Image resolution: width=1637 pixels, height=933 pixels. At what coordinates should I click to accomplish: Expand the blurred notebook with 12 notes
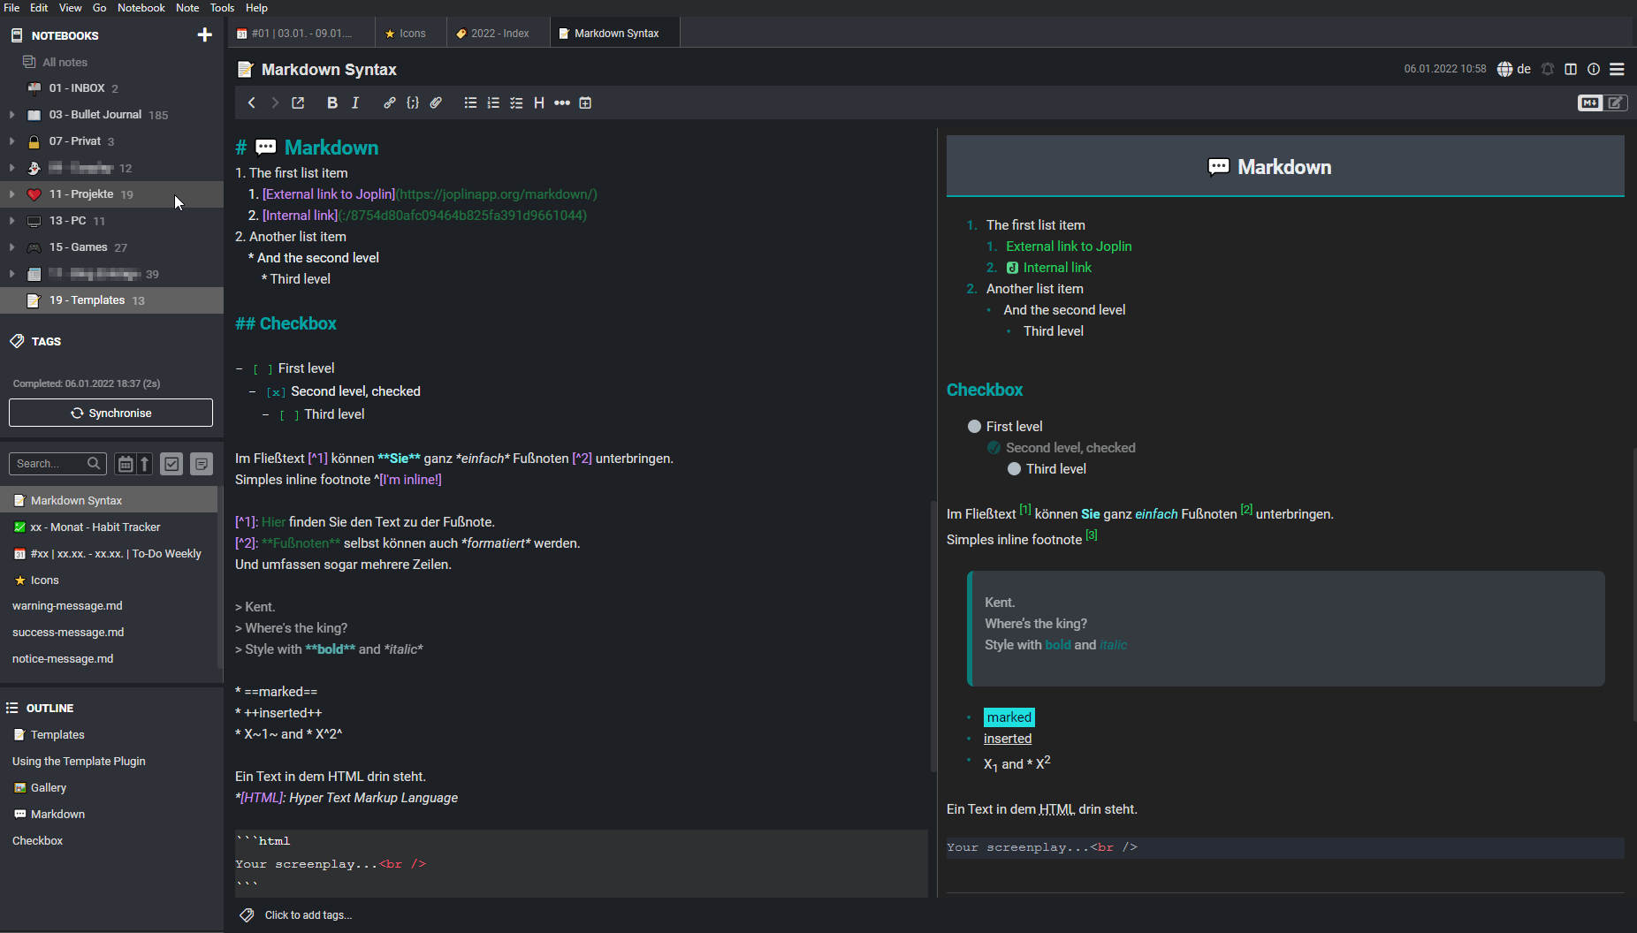(x=11, y=168)
